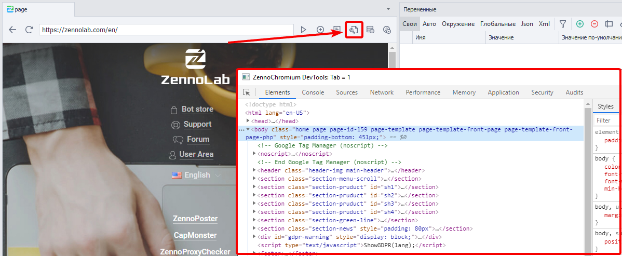622x256 pixels.
Task: Expand section with id sh4
Action: pyautogui.click(x=255, y=212)
